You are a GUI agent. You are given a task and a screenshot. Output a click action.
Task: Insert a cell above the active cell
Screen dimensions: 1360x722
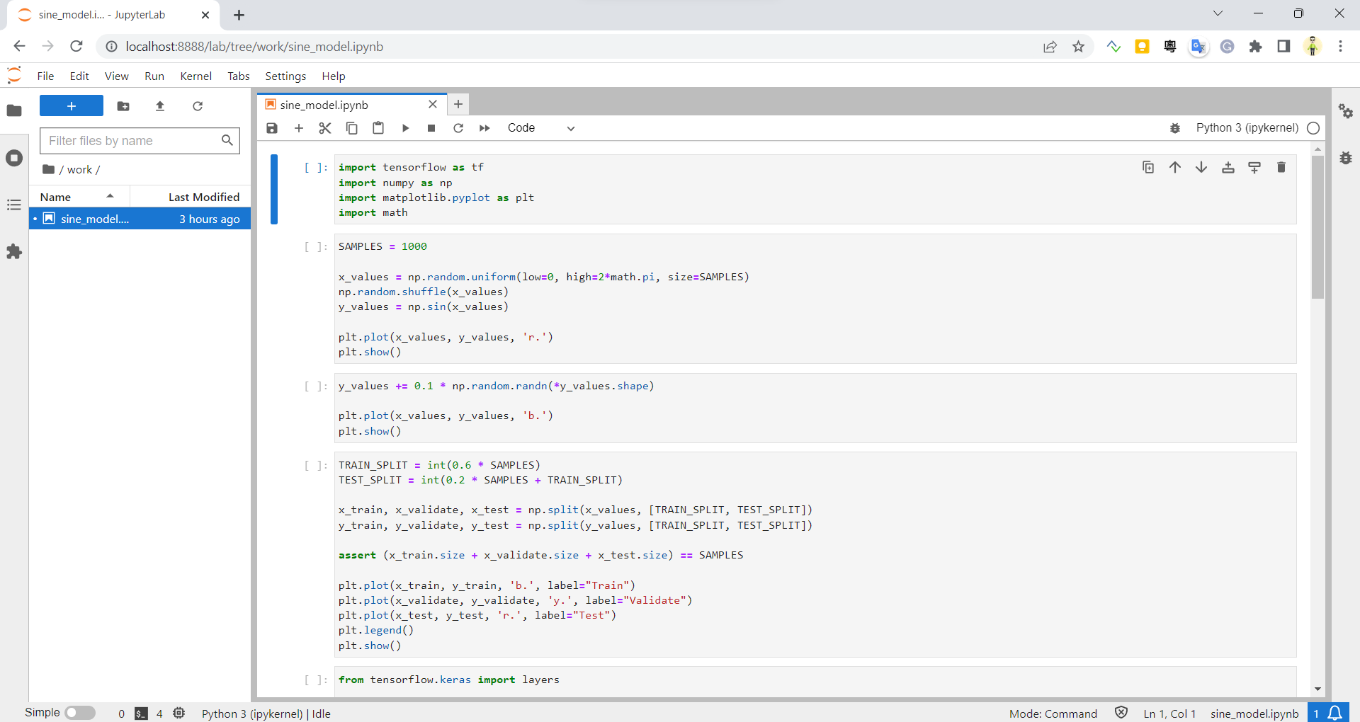[x=1228, y=168]
